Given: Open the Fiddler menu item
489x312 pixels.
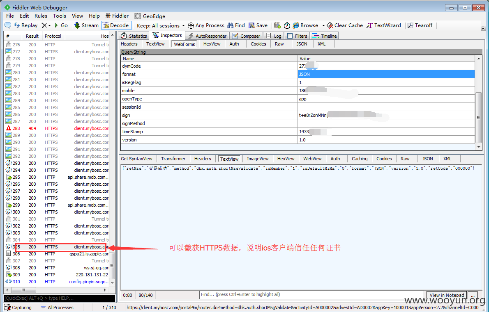Looking at the screenshot, I should [x=117, y=16].
